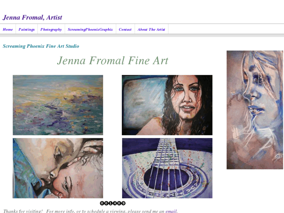Click the Thanks for visiting text line
This screenshot has height=213, width=284.
[90, 211]
